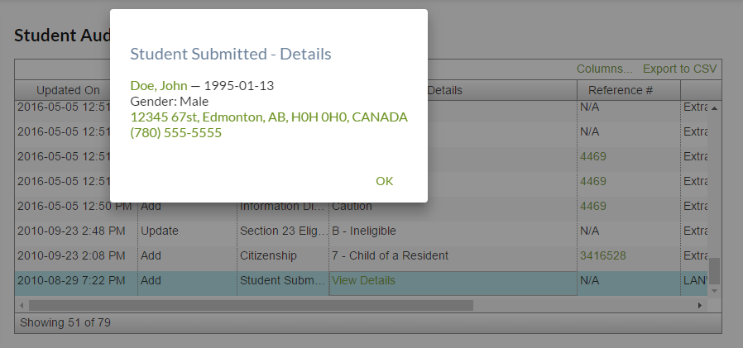
Task: Click View Details in the highlighted row
Action: click(363, 280)
